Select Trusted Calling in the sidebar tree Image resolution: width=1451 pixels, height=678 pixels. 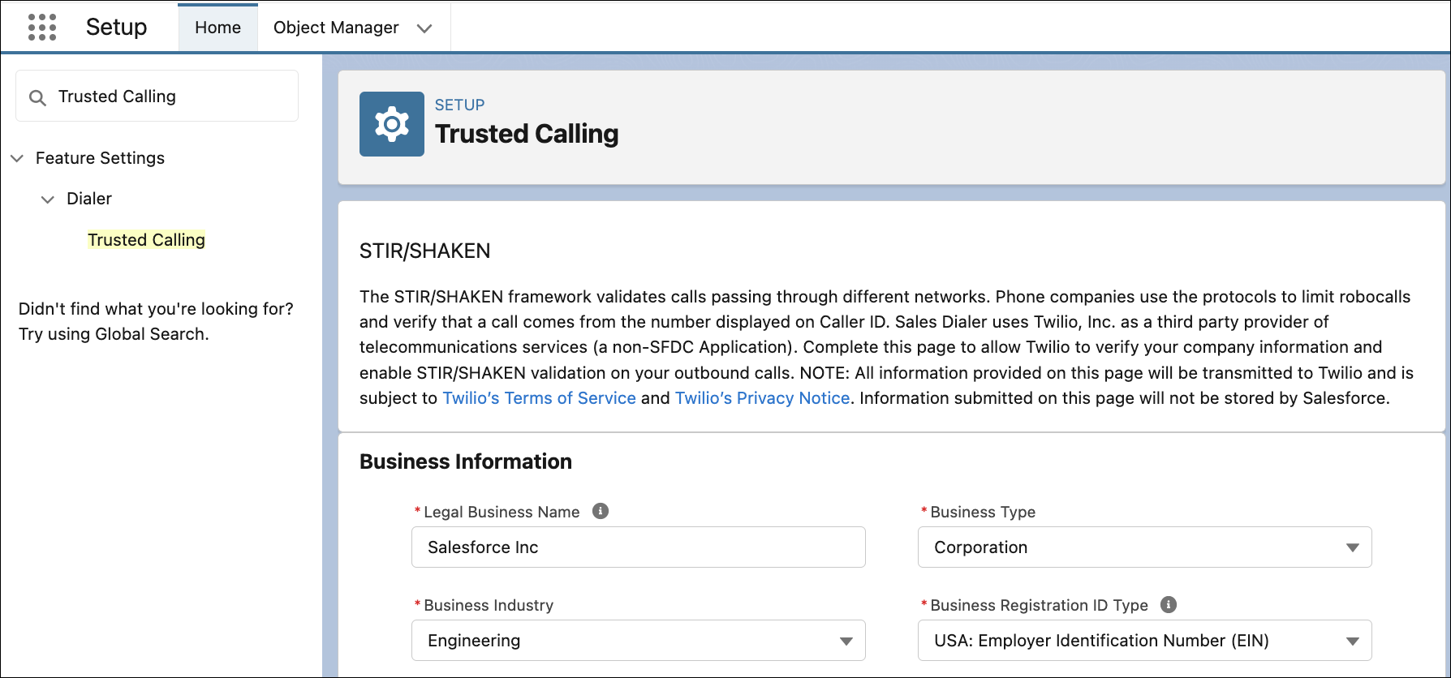tap(147, 240)
